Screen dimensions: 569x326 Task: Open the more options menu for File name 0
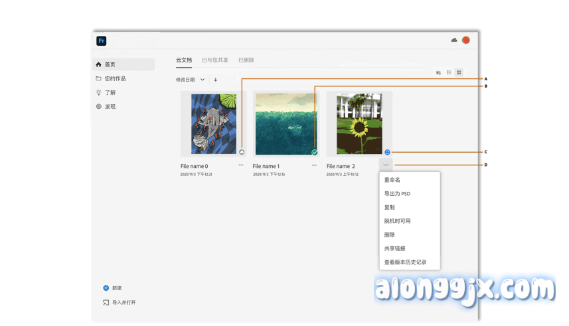[x=241, y=165]
